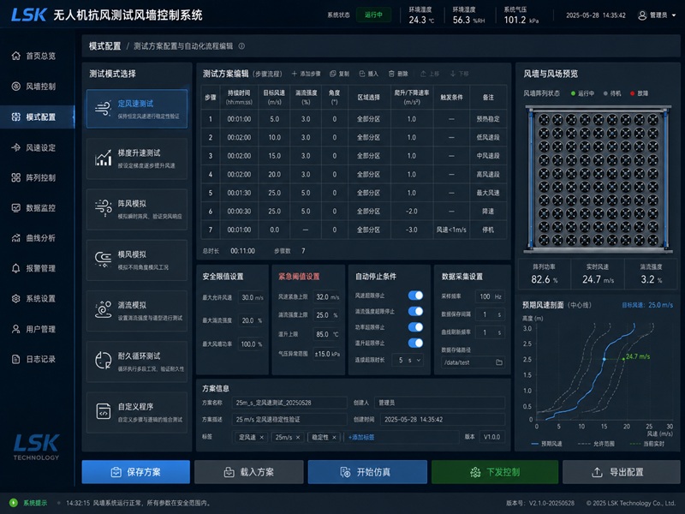Select the 耐久循环测试 cycle icon
685x514 pixels.
103,361
